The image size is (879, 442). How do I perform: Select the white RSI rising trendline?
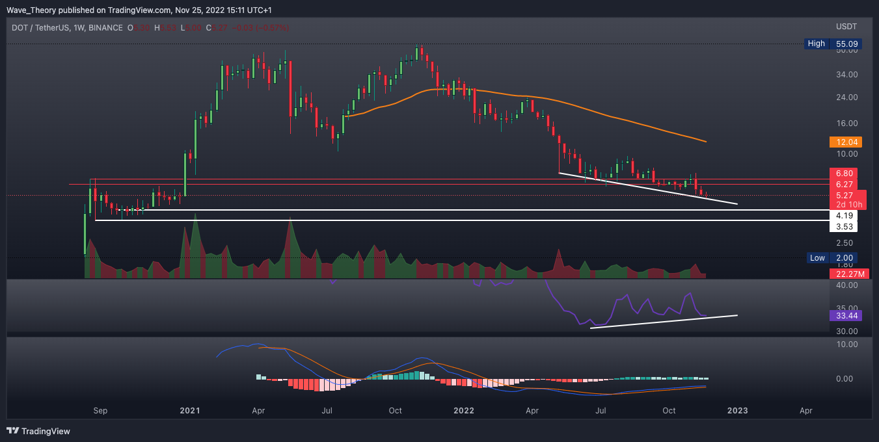click(x=664, y=322)
